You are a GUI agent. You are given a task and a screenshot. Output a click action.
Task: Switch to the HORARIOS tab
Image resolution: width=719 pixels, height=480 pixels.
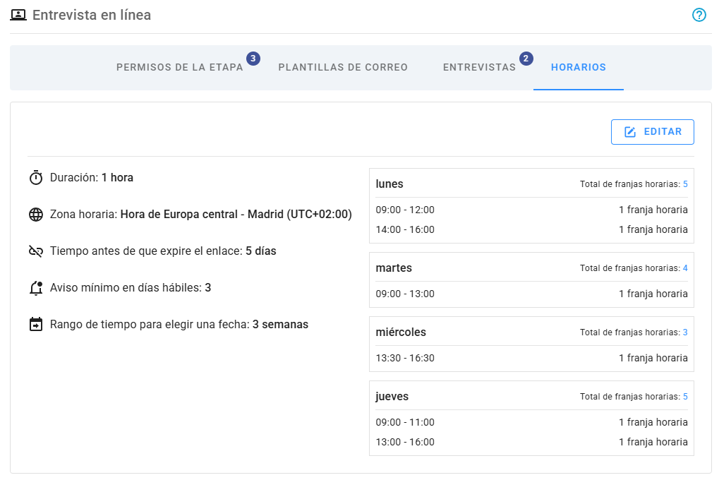578,67
